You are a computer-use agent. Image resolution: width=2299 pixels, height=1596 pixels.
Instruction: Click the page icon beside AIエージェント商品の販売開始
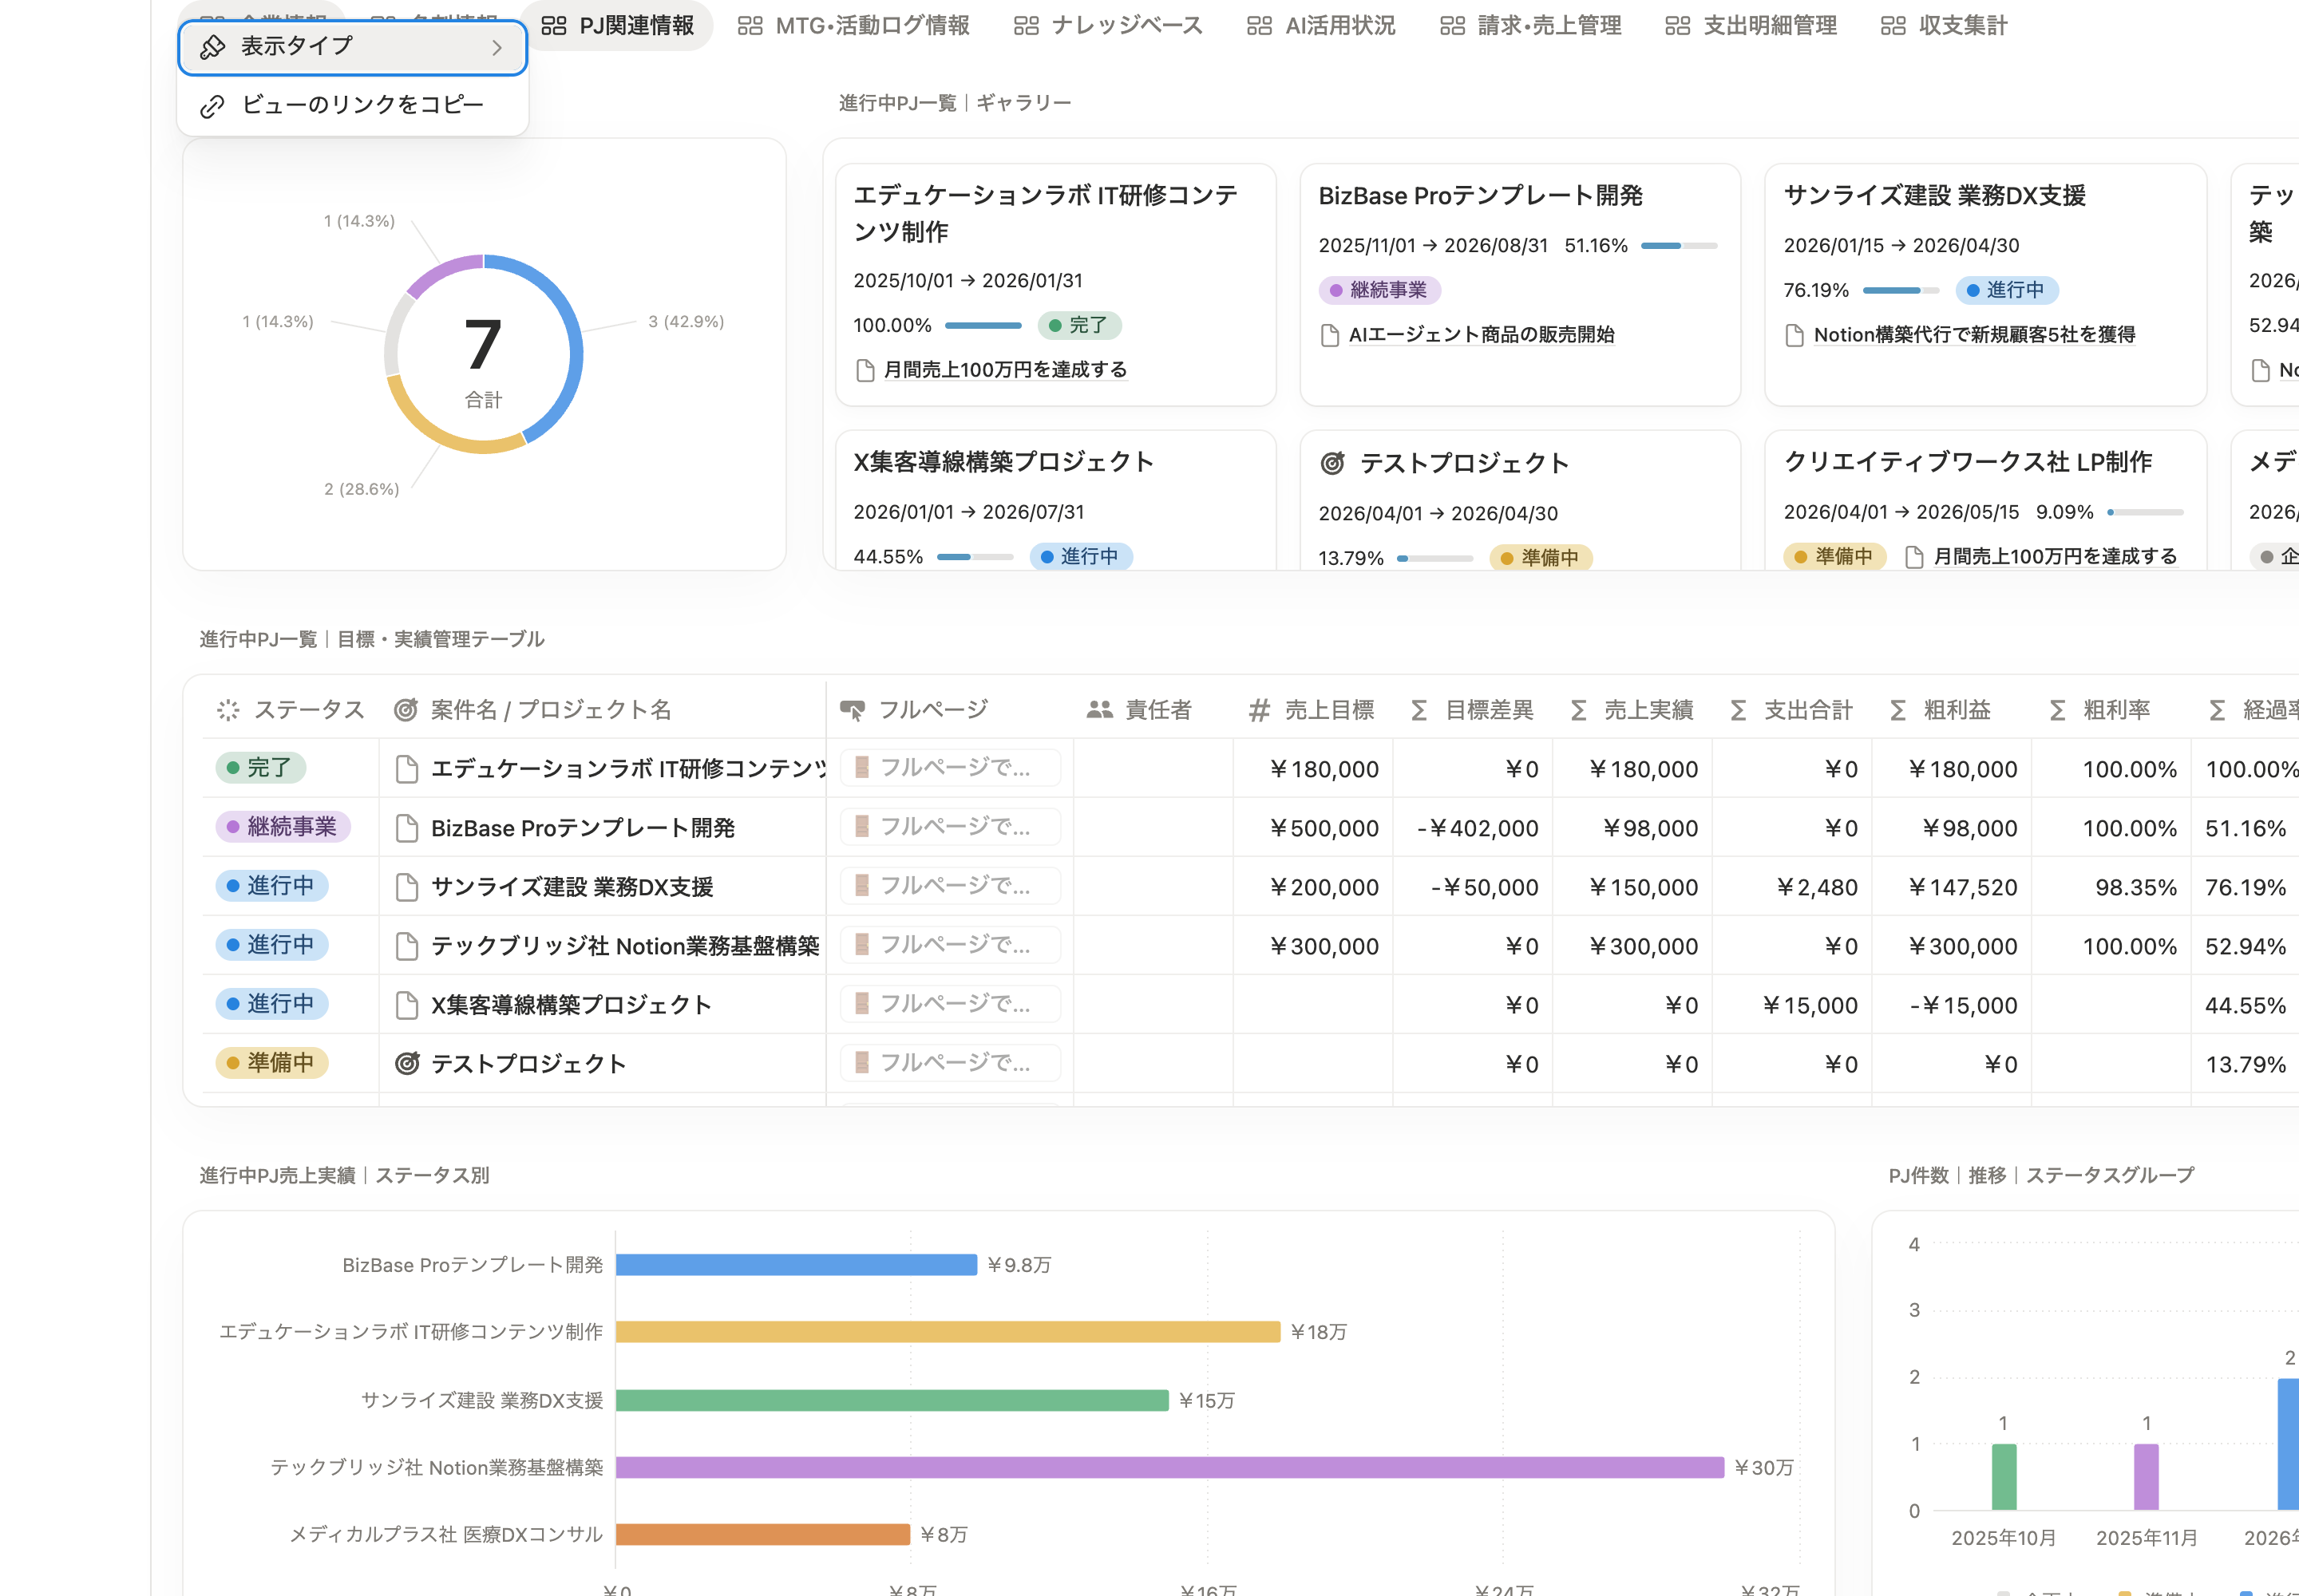(1330, 335)
